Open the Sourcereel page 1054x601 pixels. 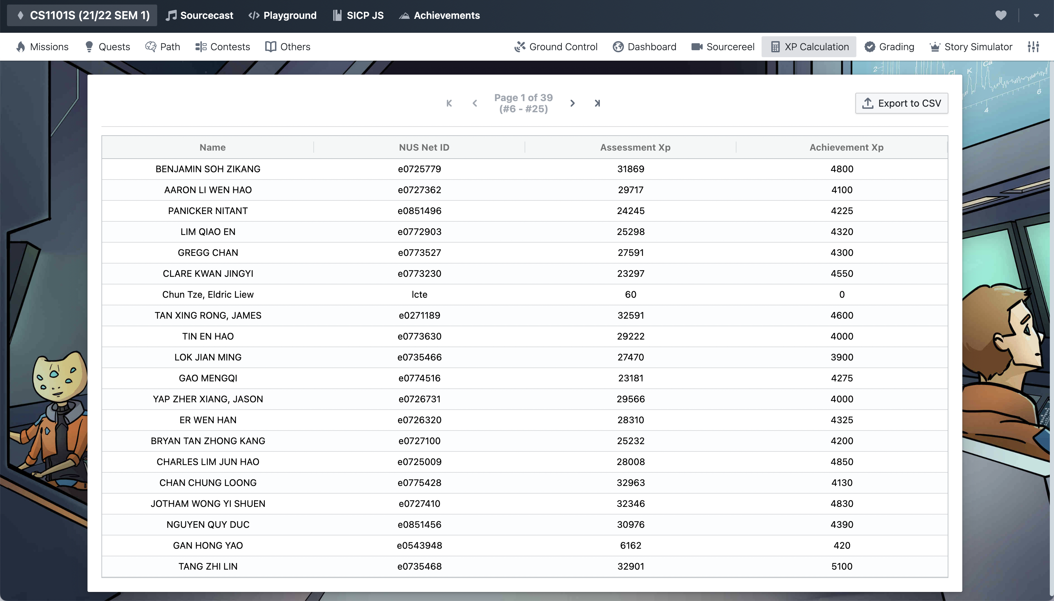(x=723, y=47)
